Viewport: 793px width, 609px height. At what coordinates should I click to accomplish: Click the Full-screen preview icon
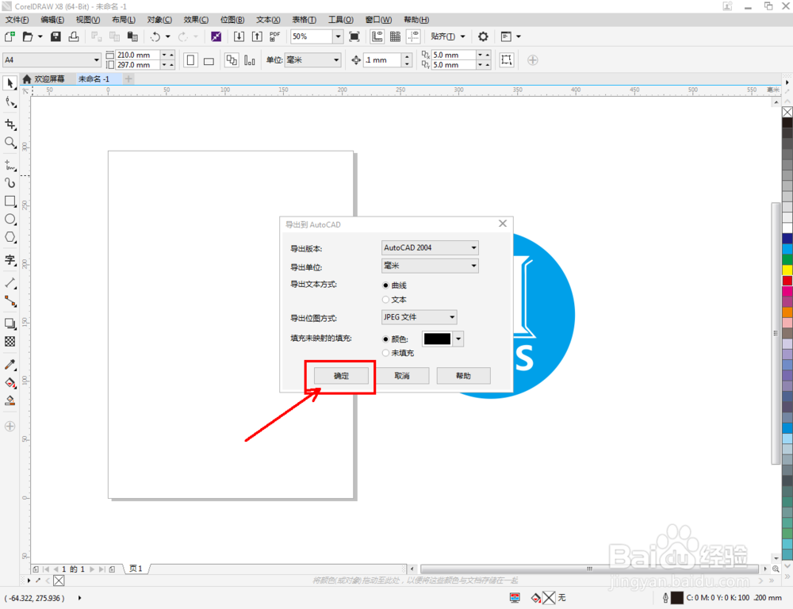point(354,36)
